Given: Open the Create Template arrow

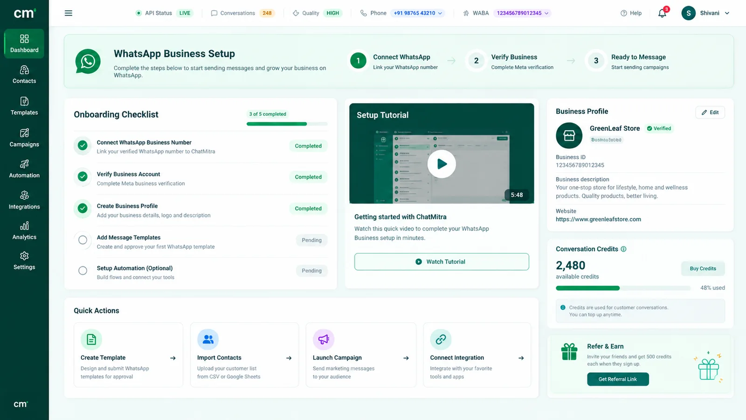Looking at the screenshot, I should [173, 358].
